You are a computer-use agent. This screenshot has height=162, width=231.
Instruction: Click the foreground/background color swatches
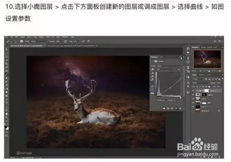pyautogui.click(x=6, y=128)
